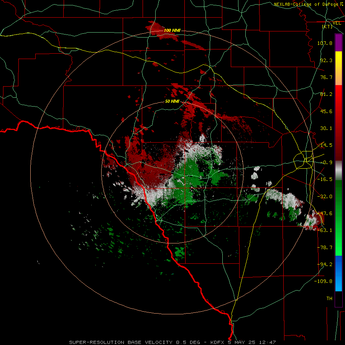Click the KDFX radar site identifier
This screenshot has width=345, height=345.
pos(218,342)
